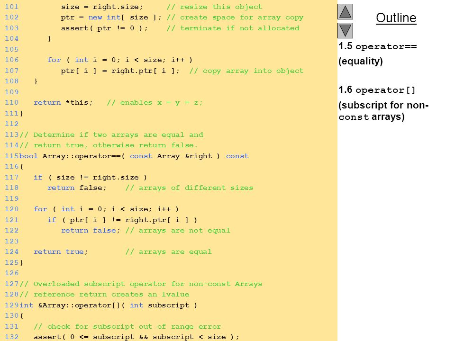Click line 118 'return false;'
455x341 pixels.
77,188
